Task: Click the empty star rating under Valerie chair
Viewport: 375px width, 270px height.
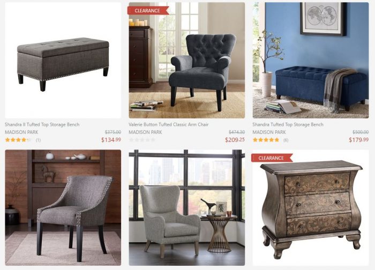Action: pyautogui.click(x=142, y=140)
